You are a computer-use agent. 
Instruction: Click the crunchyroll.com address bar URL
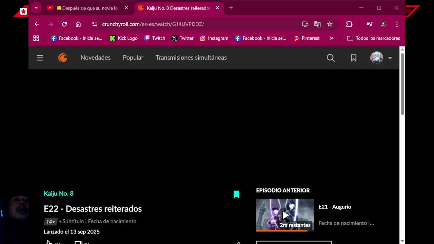click(x=153, y=24)
